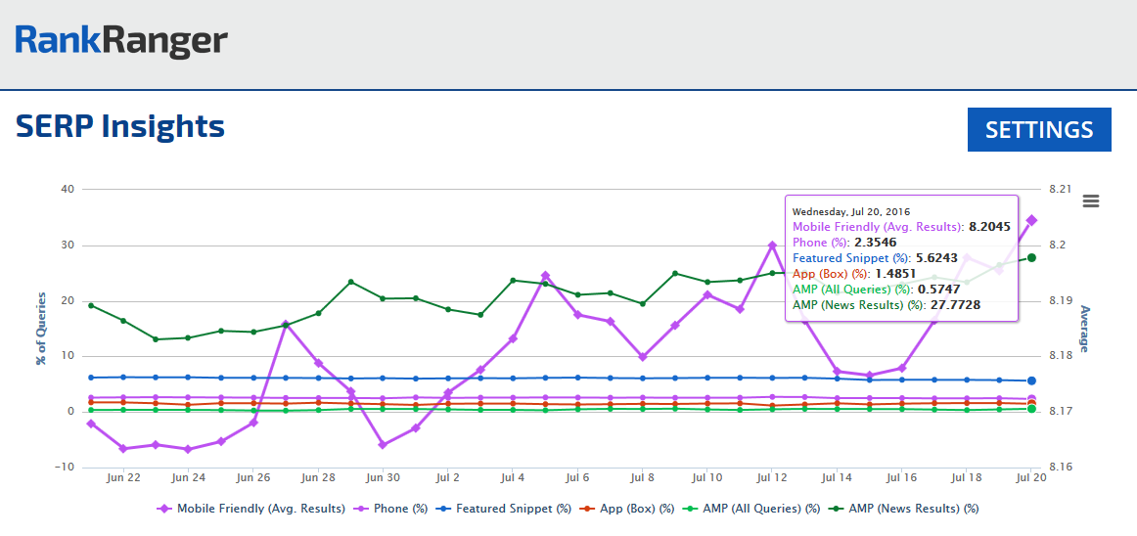The image size is (1137, 536).
Task: Click the AMP All Queries Jul 20 point
Action: click(1031, 408)
